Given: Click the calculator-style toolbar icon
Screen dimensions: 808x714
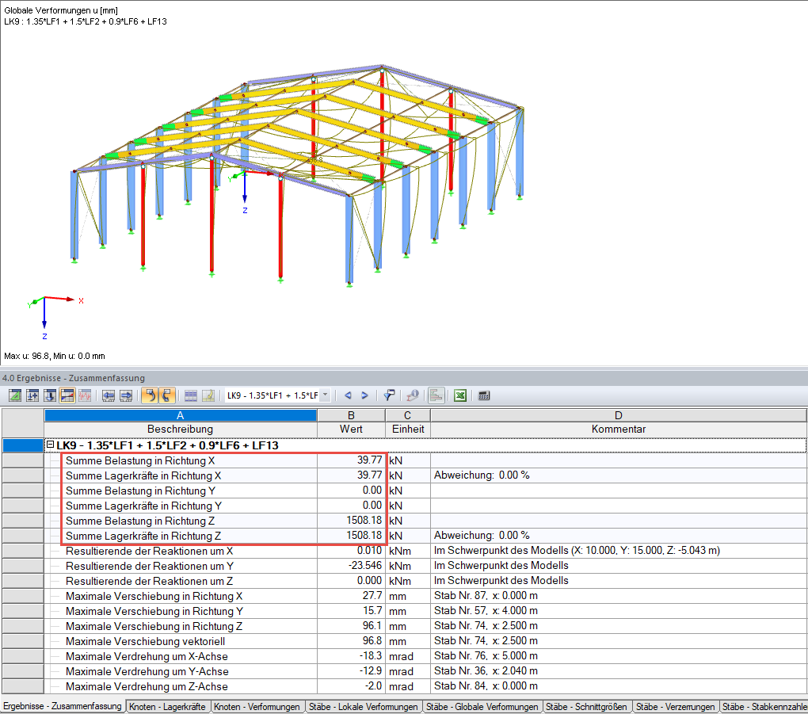Looking at the screenshot, I should point(484,395).
